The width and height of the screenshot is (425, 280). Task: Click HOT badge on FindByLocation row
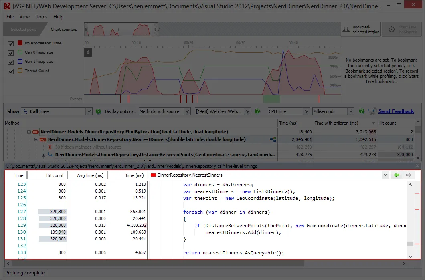point(36,132)
